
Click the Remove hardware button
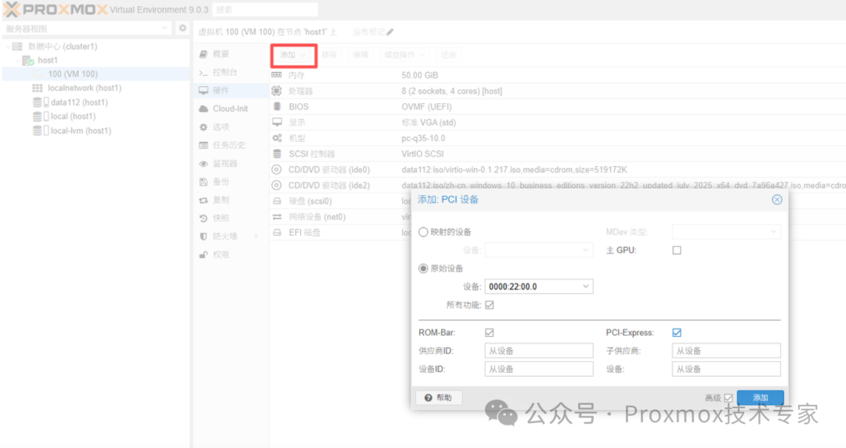coord(329,55)
